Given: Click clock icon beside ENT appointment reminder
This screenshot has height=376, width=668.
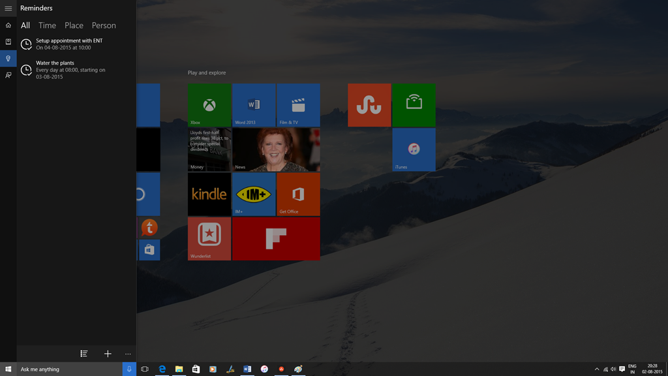Looking at the screenshot, I should [x=26, y=44].
